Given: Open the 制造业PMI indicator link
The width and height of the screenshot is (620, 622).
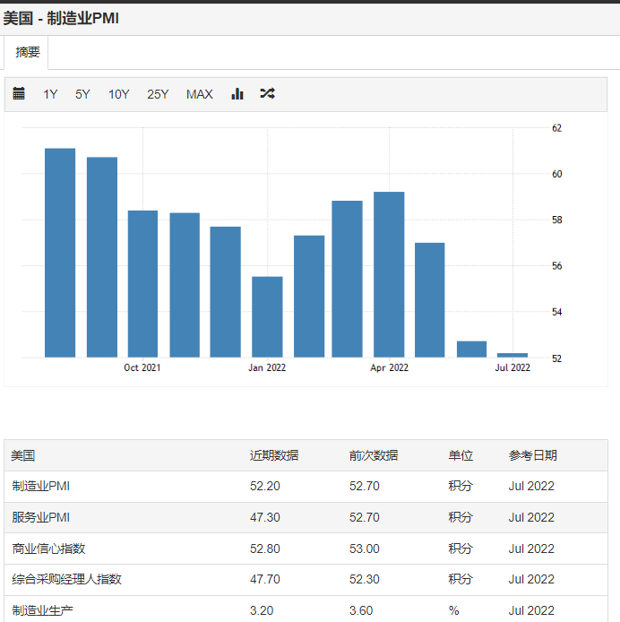Looking at the screenshot, I should (41, 486).
